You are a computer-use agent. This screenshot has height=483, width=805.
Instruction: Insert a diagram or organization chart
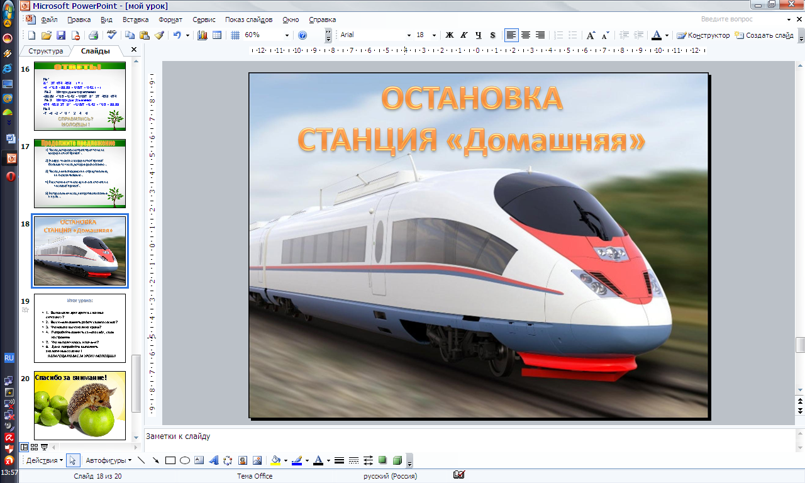tap(228, 460)
